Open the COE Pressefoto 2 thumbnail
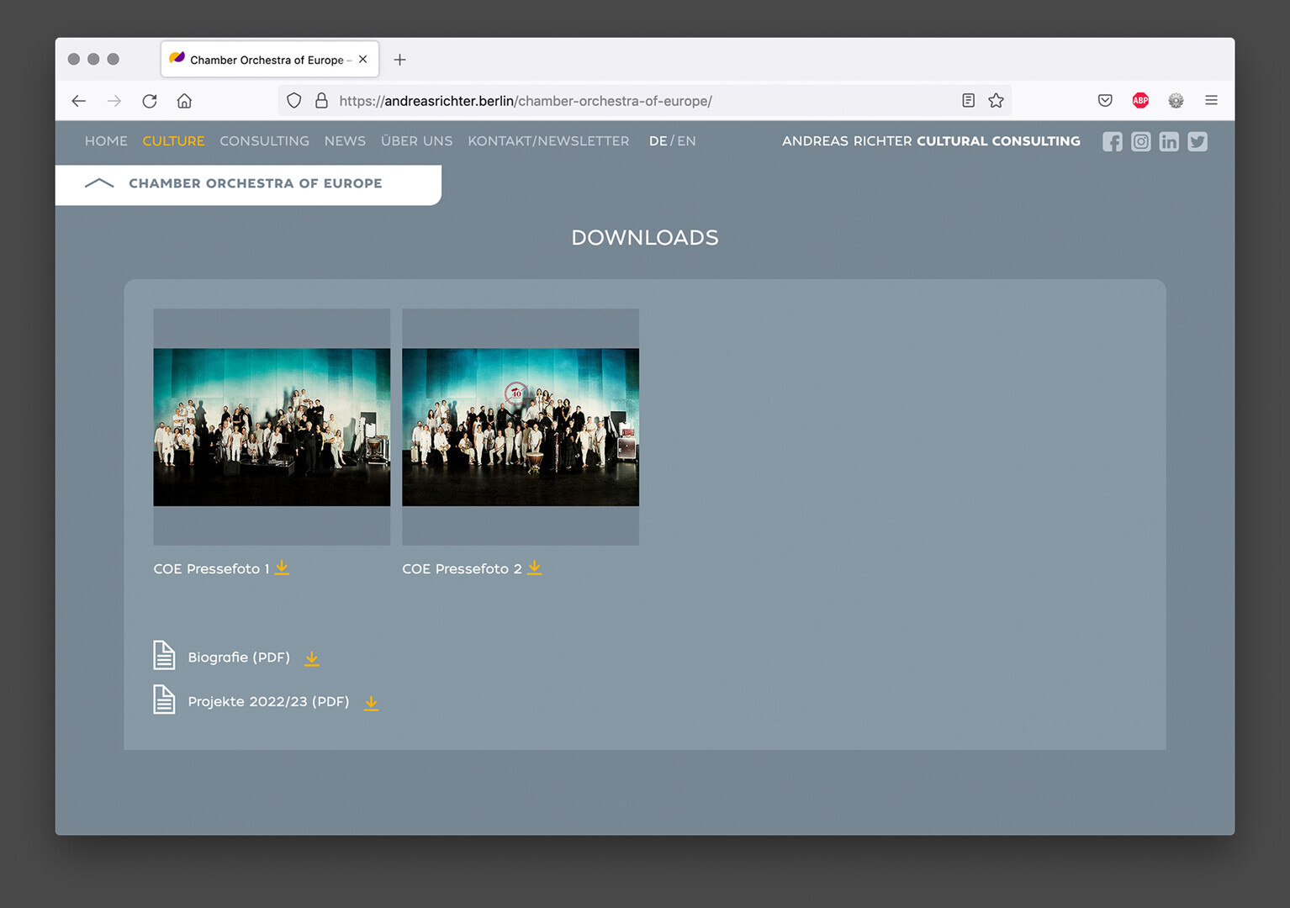The height and width of the screenshot is (908, 1290). (521, 427)
